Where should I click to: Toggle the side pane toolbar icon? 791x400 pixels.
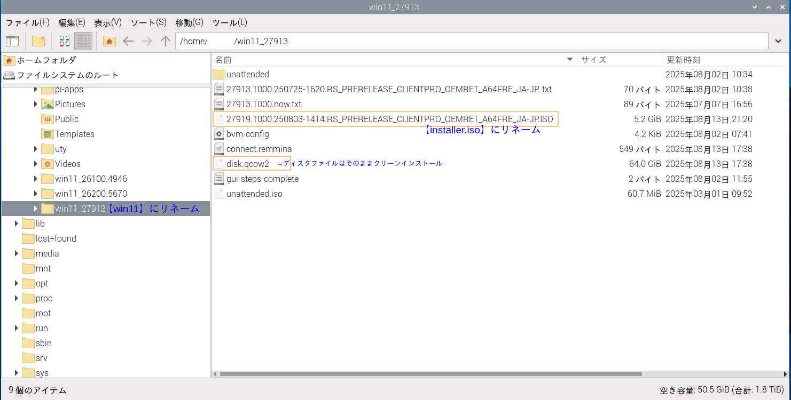[x=12, y=41]
